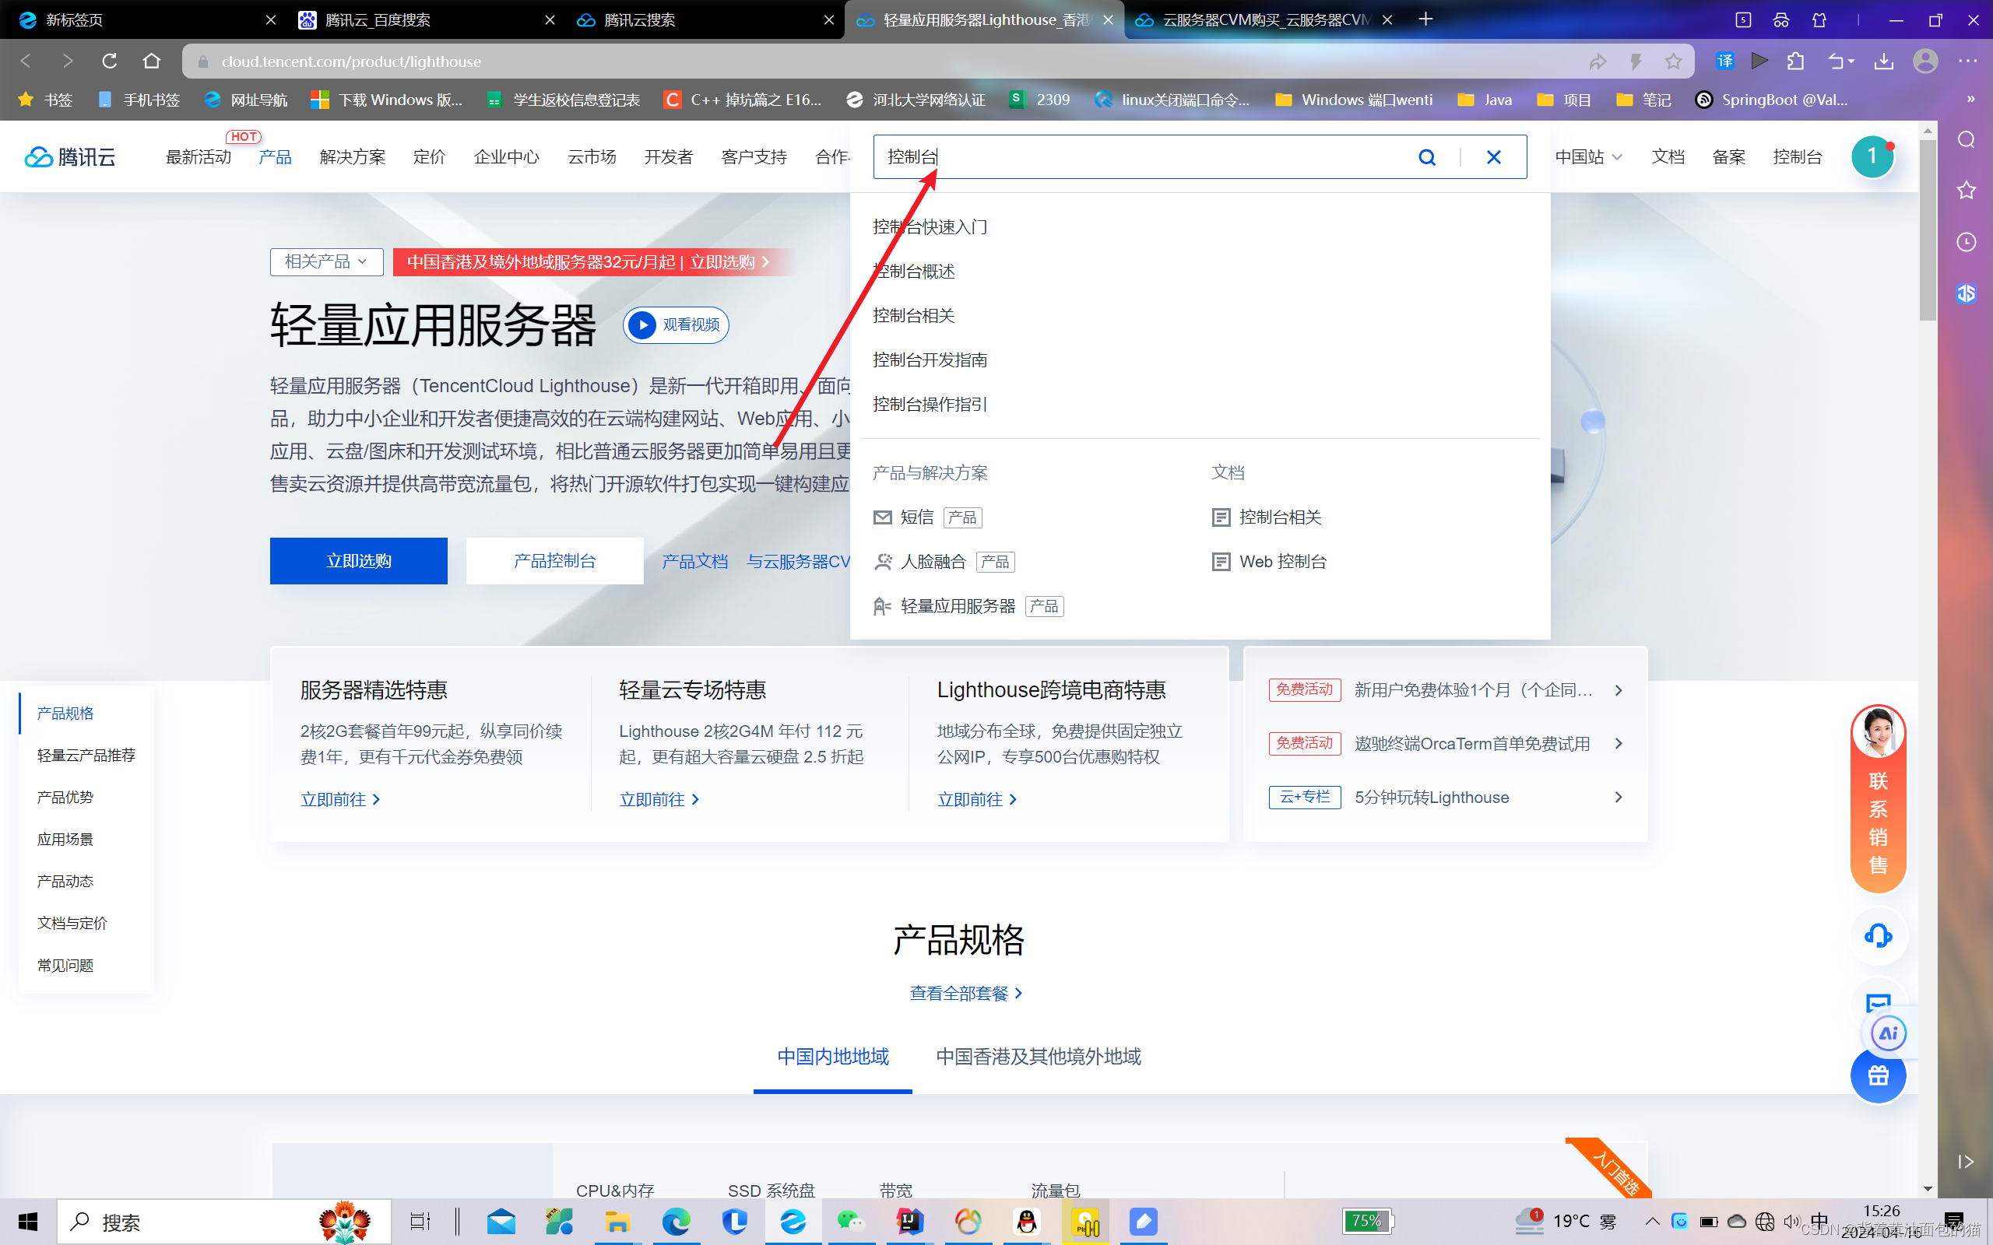1993x1245 pixels.
Task: Expand the 中国站 region dropdown
Action: pos(1589,156)
